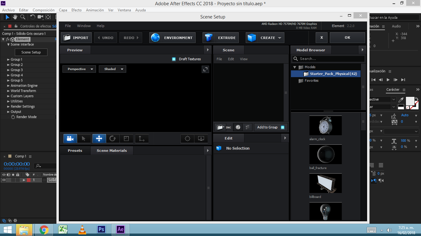Select the Unified Camera tool in After Effects

click(x=40, y=17)
